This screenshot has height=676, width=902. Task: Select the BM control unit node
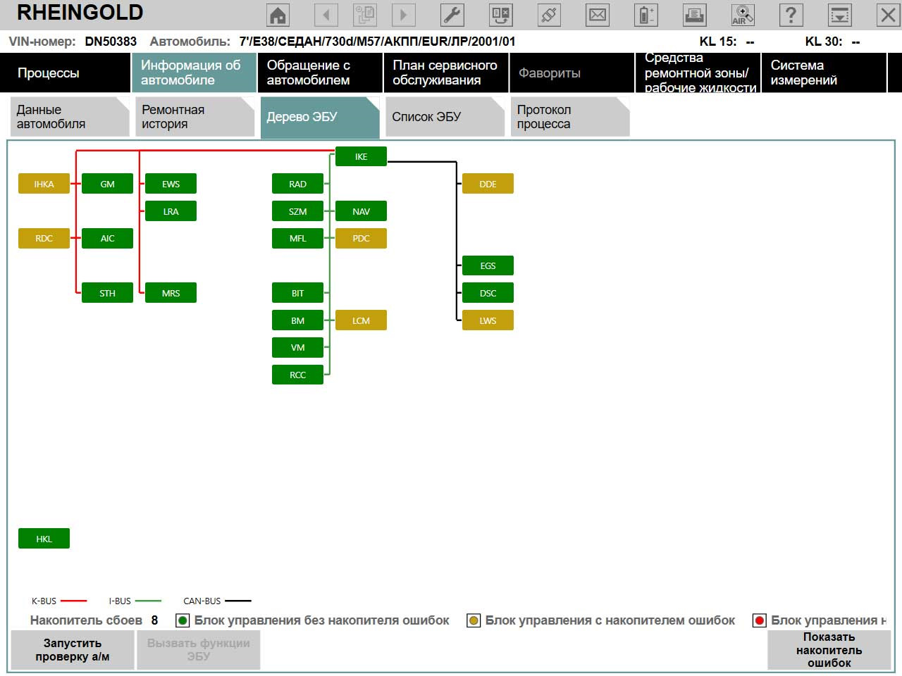click(x=297, y=320)
